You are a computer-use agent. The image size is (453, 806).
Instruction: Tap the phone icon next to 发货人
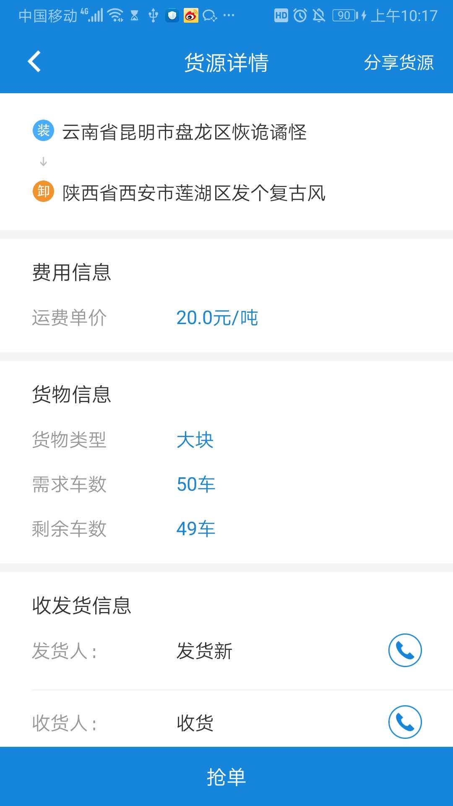pos(404,650)
